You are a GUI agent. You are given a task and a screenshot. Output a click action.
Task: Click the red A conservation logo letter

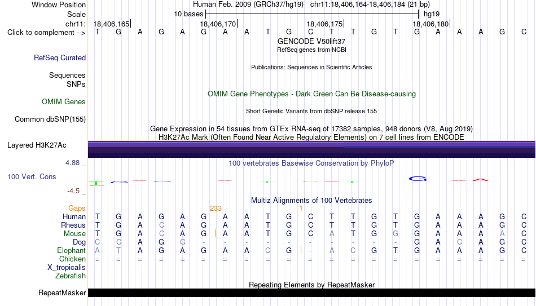tap(480, 180)
